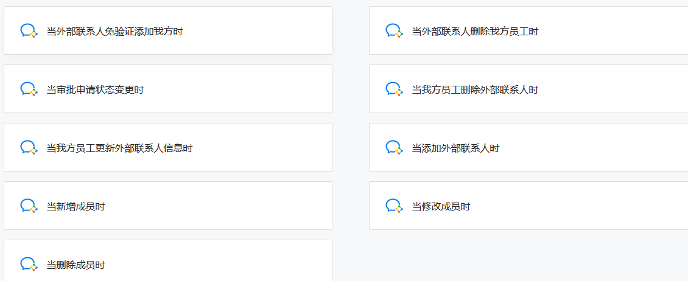Click WeCom icon beside 当删除成员时
Image resolution: width=688 pixels, height=281 pixels.
pyautogui.click(x=29, y=264)
